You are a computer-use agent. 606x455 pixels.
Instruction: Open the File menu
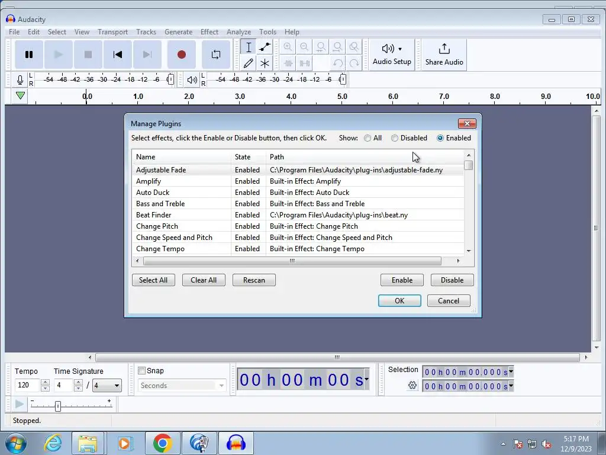pos(14,32)
